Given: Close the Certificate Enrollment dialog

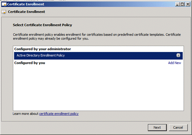Looking at the screenshot, I should click(x=188, y=4).
